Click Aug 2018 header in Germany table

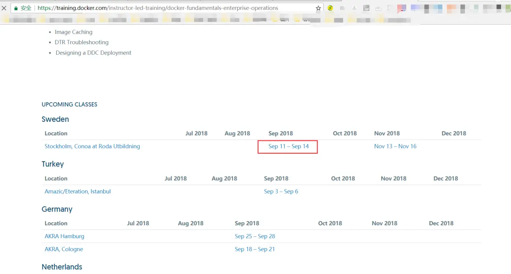[x=191, y=223]
